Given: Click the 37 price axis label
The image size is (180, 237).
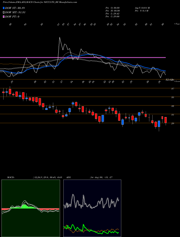Looking at the screenshot, I should tap(172, 89).
